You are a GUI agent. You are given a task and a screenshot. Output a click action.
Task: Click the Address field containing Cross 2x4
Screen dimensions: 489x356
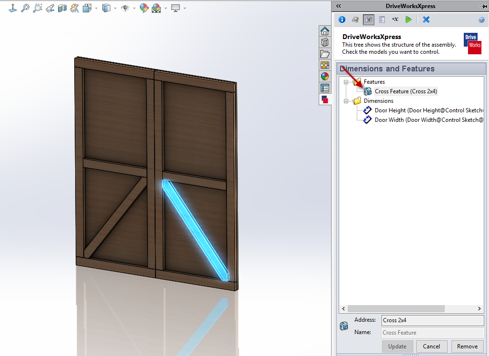(x=432, y=320)
